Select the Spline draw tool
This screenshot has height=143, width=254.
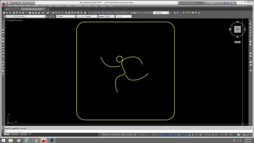tap(3, 44)
